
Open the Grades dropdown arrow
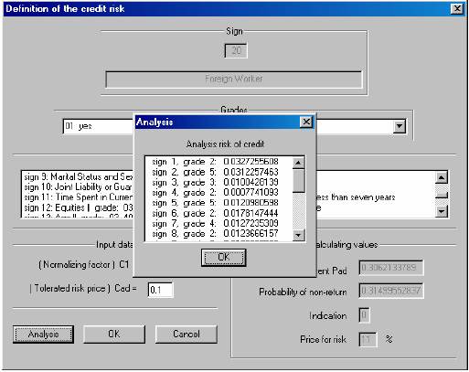tap(399, 126)
